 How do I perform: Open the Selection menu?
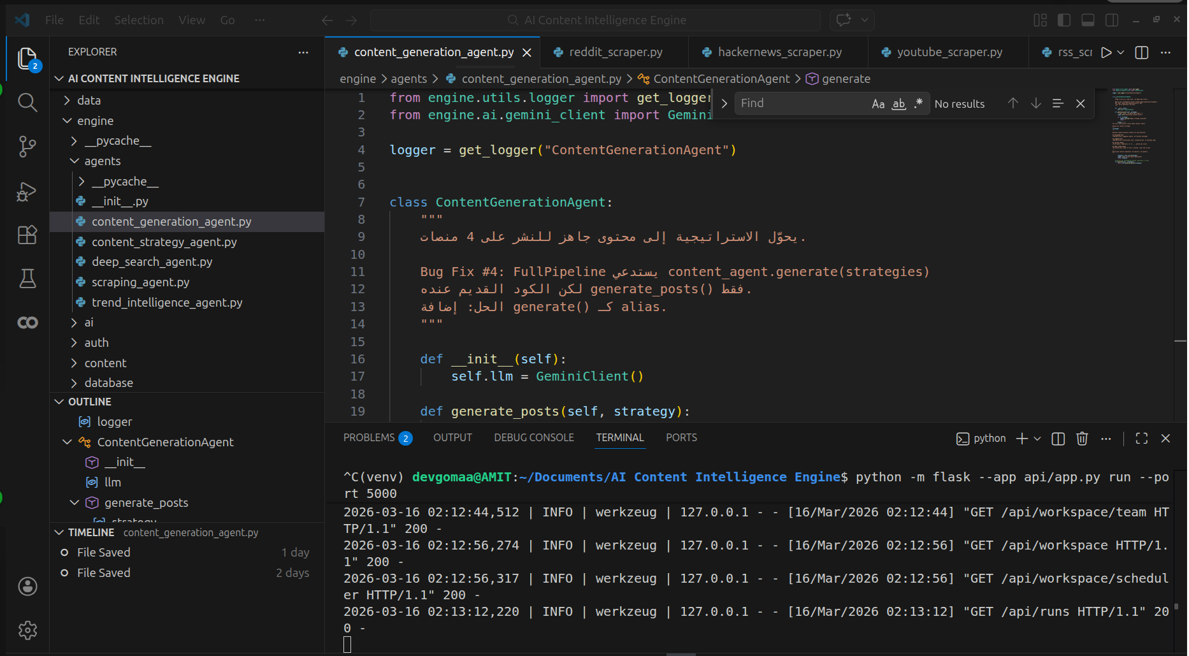[139, 20]
